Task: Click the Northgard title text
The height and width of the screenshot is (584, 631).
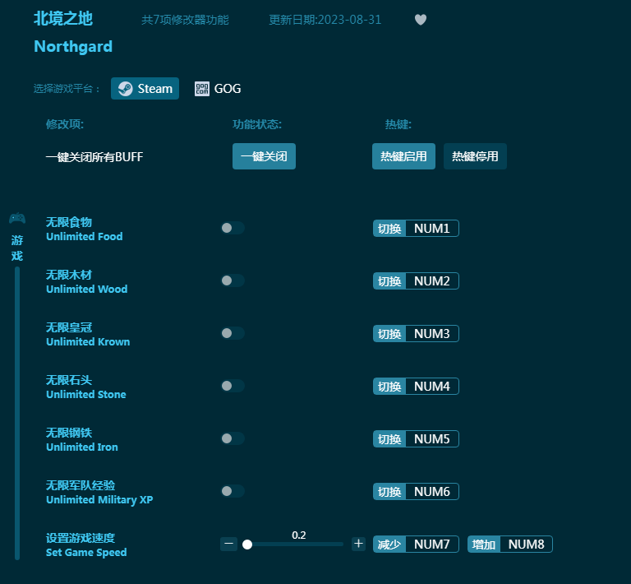Action: point(73,46)
